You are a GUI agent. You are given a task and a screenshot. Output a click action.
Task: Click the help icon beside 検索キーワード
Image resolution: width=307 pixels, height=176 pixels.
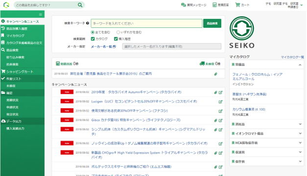tap(88, 23)
